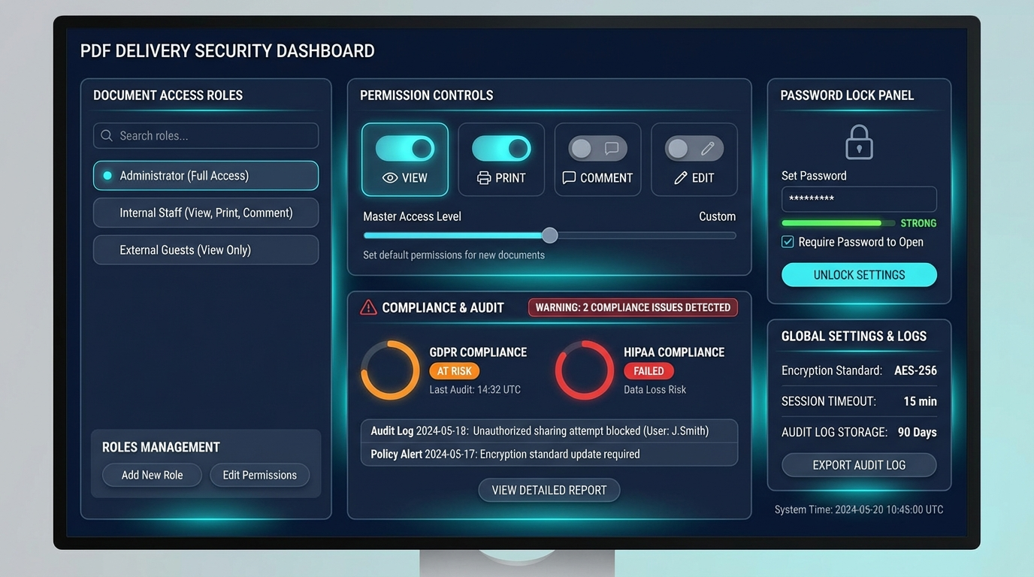Select the Administrator role radio indicator
Screen dimensions: 1034x577
pos(106,175)
